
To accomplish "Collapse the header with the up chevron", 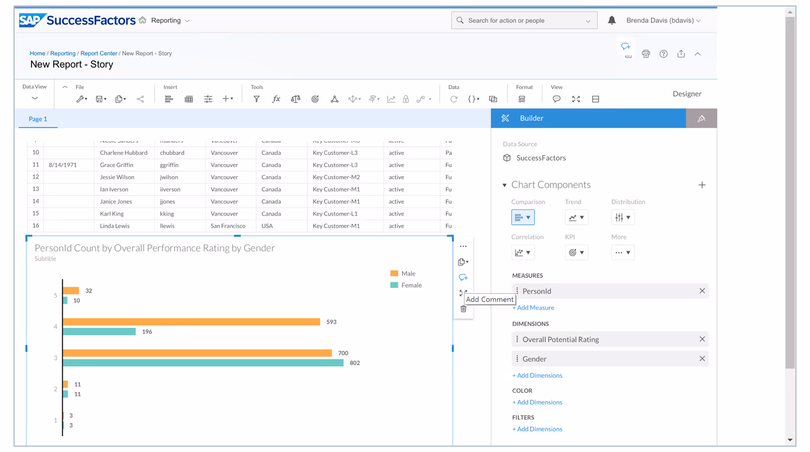I will pos(698,54).
